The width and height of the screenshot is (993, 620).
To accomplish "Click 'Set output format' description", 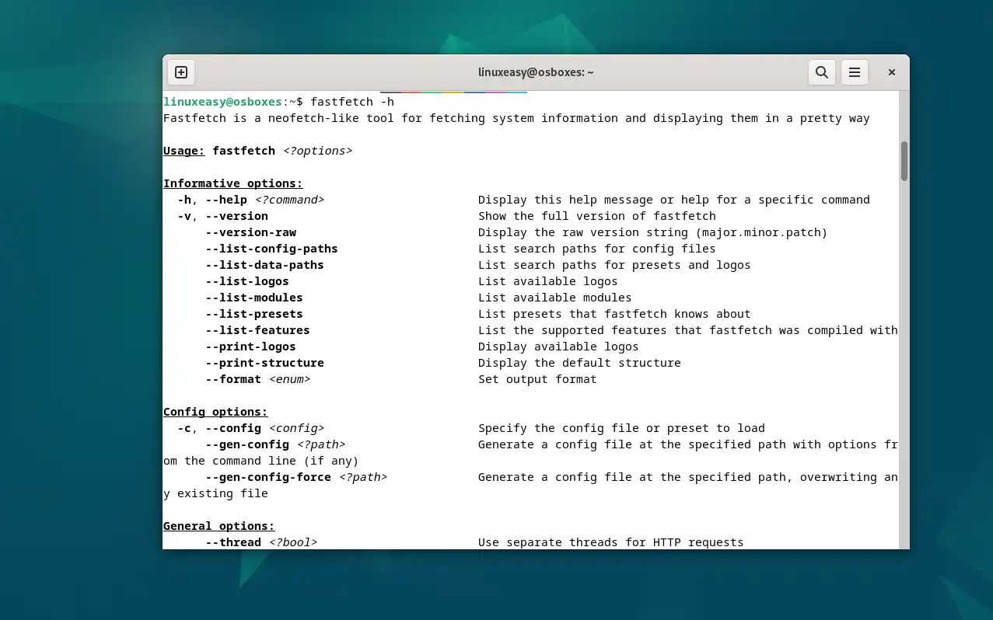I will click(537, 379).
